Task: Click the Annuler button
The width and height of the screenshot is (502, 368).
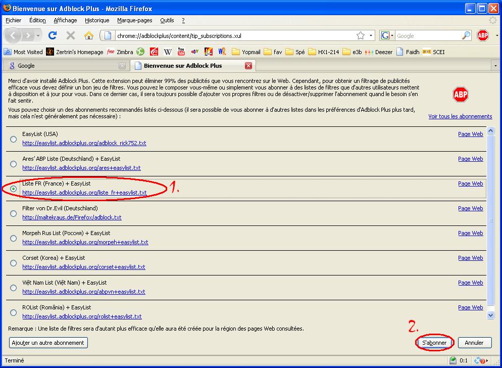Action: (474, 343)
